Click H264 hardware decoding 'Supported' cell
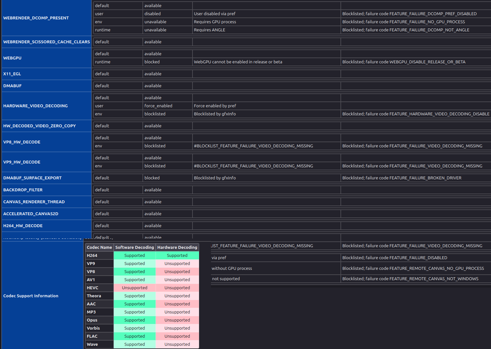This screenshot has height=349, width=491. click(177, 255)
